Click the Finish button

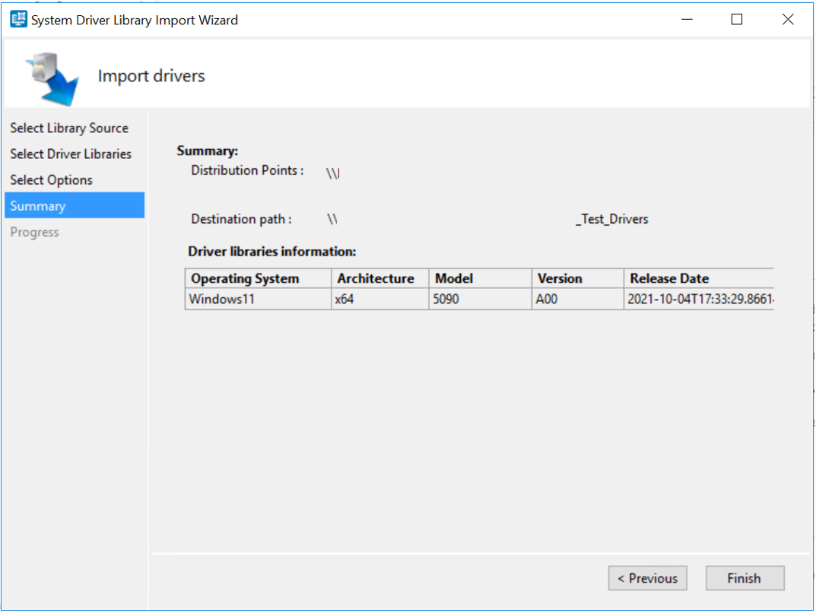click(x=744, y=578)
